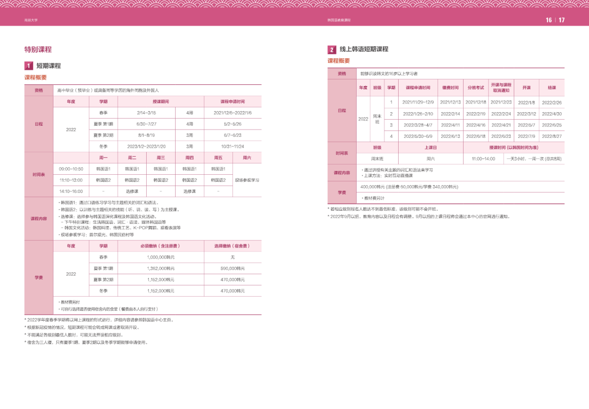Select the 分班考试 column header
The image size is (589, 409).
476,88
